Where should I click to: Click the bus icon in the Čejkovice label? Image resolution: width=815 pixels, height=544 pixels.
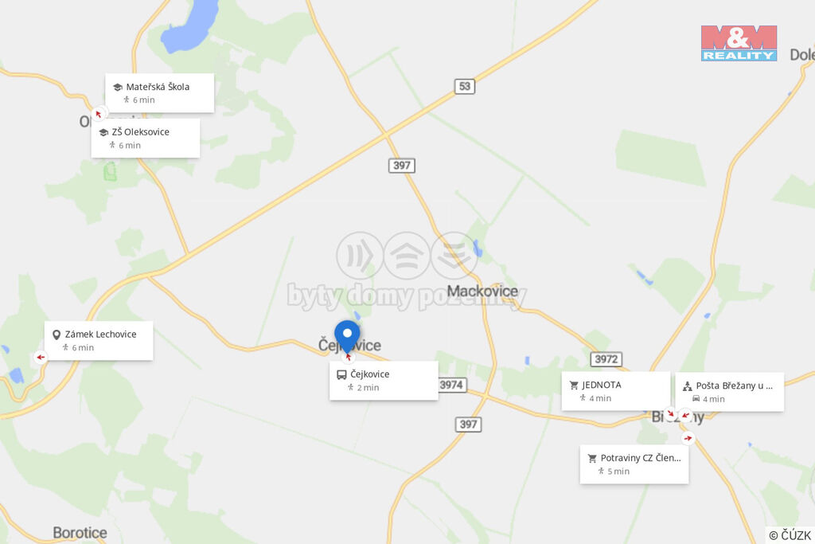coord(341,374)
